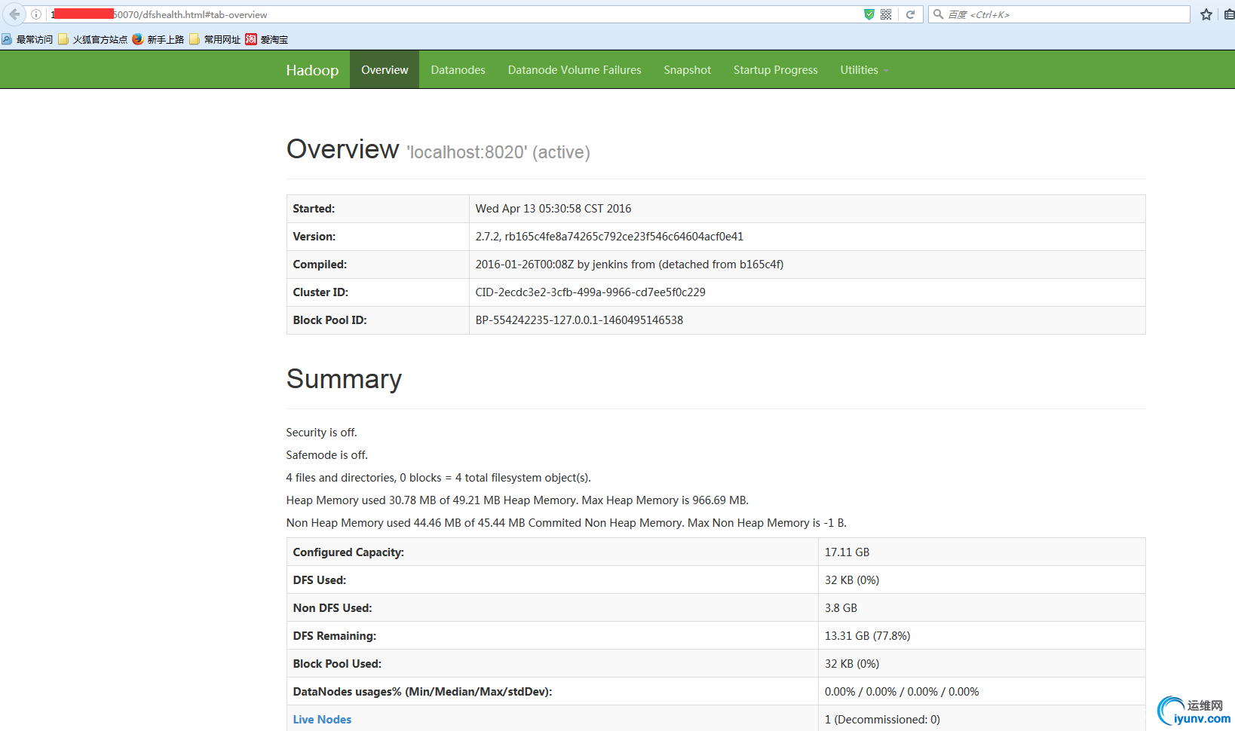Click the 'Security is off.' text
The image size is (1235, 731).
pyautogui.click(x=322, y=433)
